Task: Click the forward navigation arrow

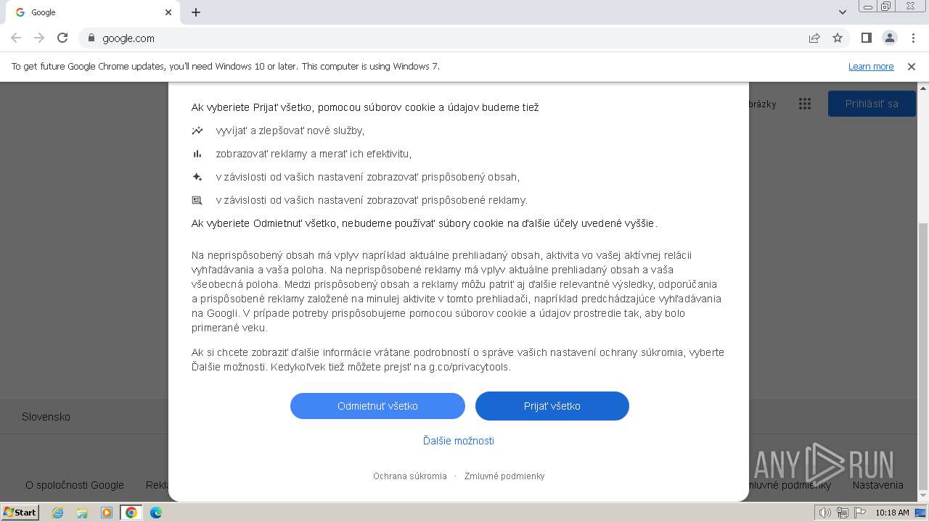Action: pyautogui.click(x=39, y=38)
